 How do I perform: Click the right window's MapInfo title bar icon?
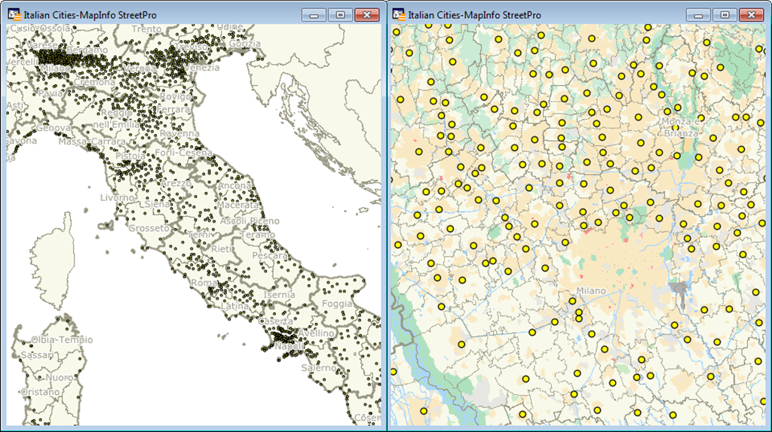(399, 15)
